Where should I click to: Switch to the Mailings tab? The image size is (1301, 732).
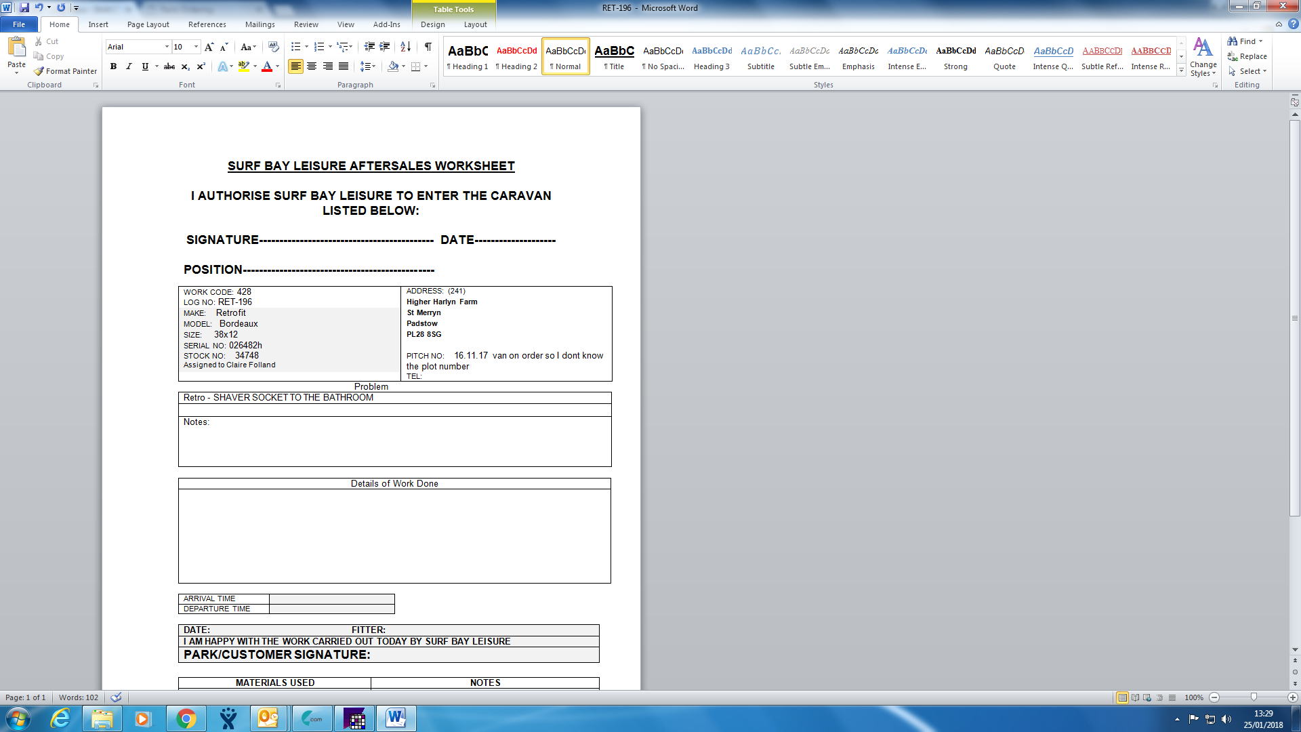[x=260, y=24]
